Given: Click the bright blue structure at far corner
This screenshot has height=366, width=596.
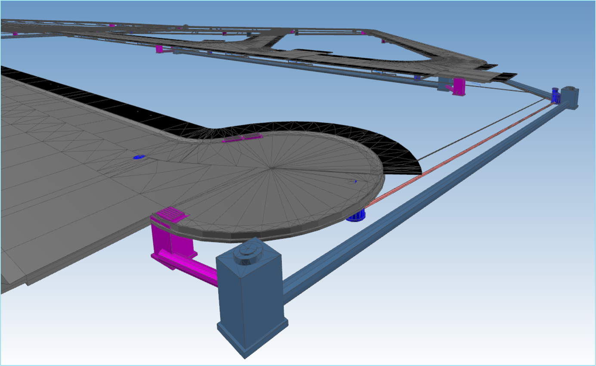Looking at the screenshot, I should [556, 96].
